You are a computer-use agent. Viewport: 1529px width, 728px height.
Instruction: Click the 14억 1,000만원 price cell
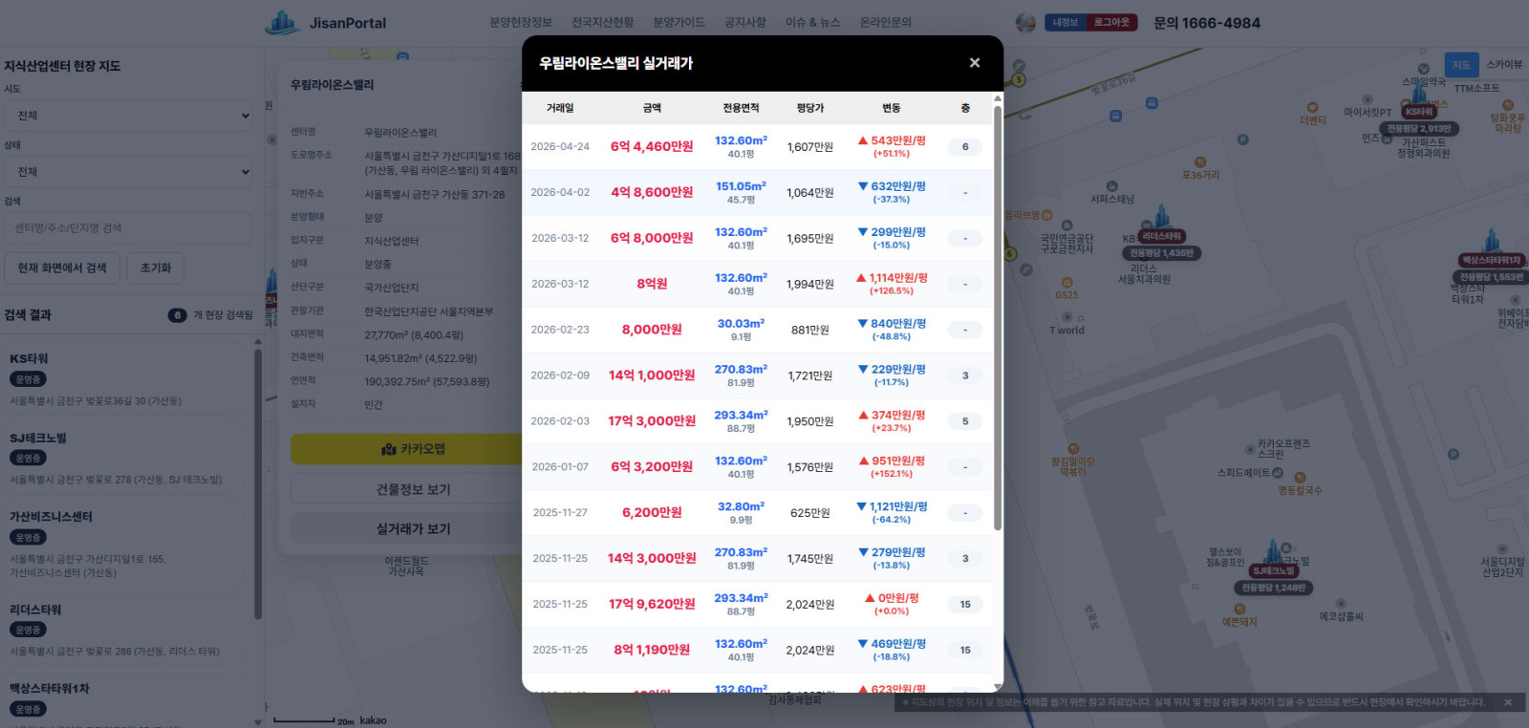[x=652, y=375]
